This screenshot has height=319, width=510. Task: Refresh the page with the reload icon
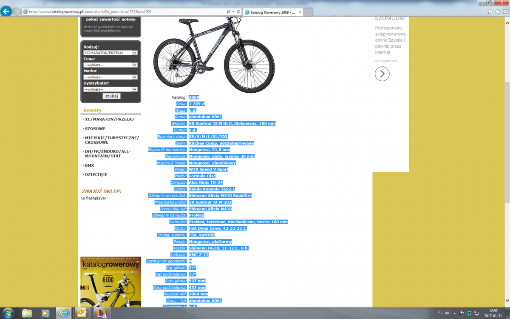point(238,11)
